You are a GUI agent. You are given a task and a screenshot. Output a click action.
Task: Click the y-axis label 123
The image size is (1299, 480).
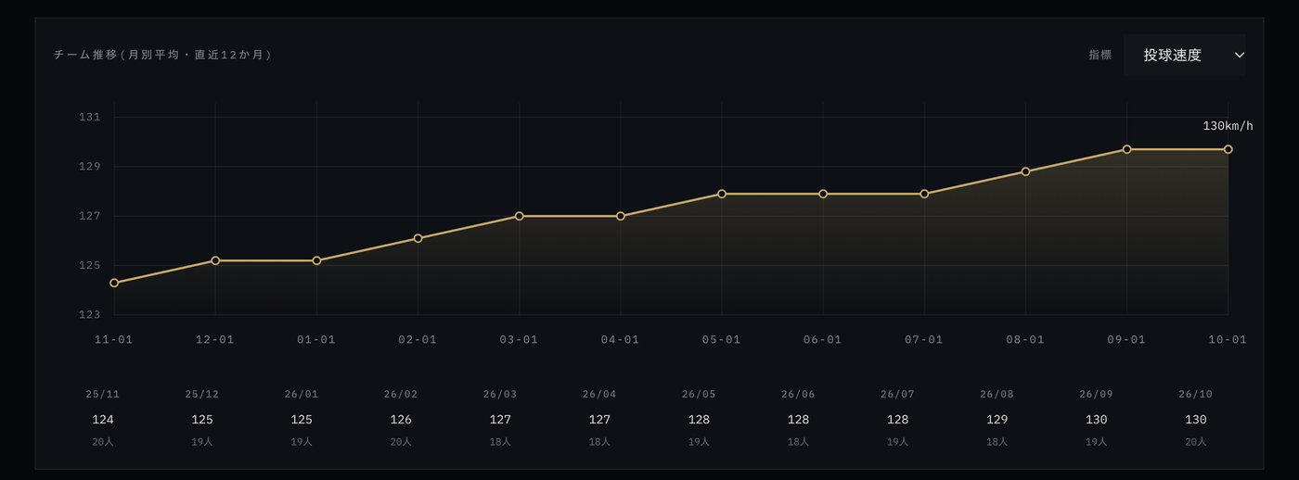(x=90, y=315)
